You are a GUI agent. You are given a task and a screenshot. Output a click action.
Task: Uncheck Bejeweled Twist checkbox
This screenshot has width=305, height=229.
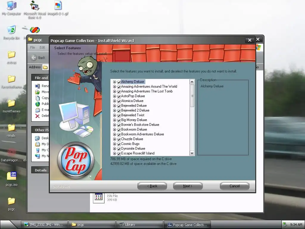click(x=119, y=115)
